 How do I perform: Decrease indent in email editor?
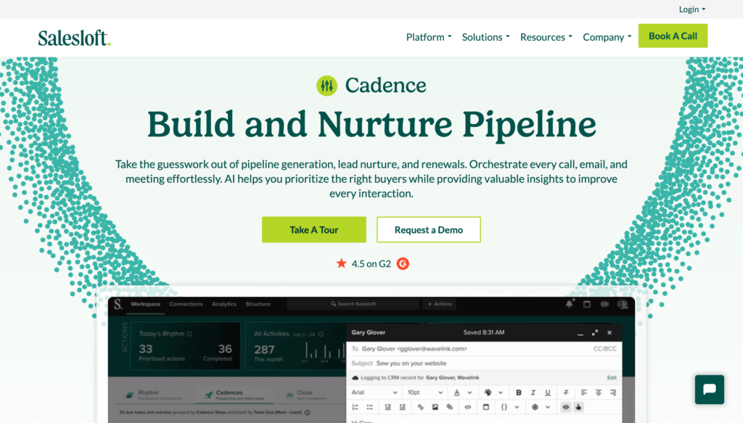pos(387,407)
